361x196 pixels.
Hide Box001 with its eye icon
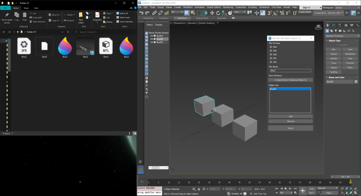152,36
